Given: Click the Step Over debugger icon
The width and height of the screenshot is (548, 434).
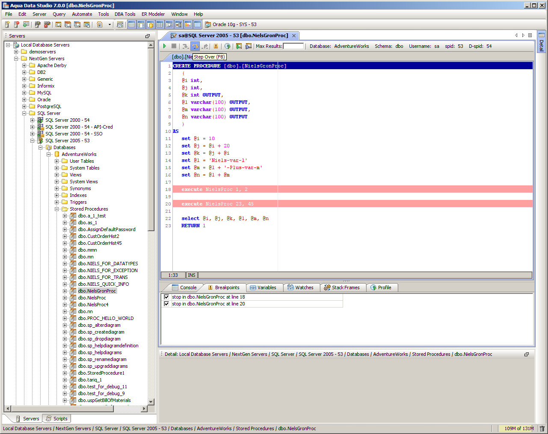Looking at the screenshot, I should coord(195,46).
